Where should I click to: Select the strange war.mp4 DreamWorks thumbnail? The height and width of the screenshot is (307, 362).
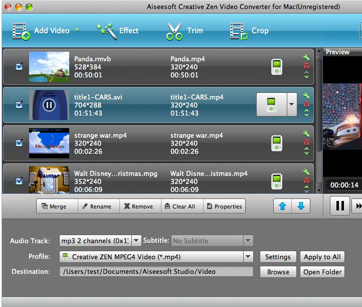49,143
